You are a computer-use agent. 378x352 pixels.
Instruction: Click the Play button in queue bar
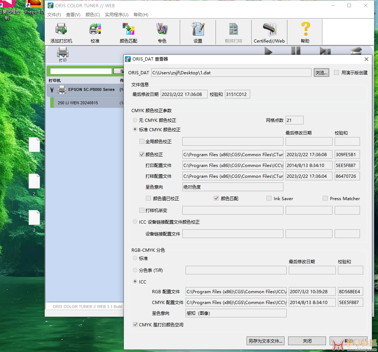click(x=268, y=51)
